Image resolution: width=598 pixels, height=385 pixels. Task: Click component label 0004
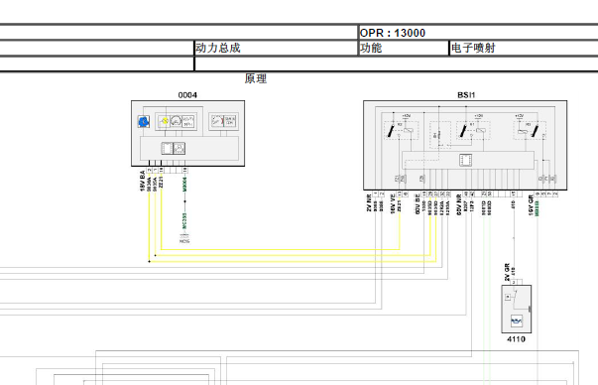[187, 95]
